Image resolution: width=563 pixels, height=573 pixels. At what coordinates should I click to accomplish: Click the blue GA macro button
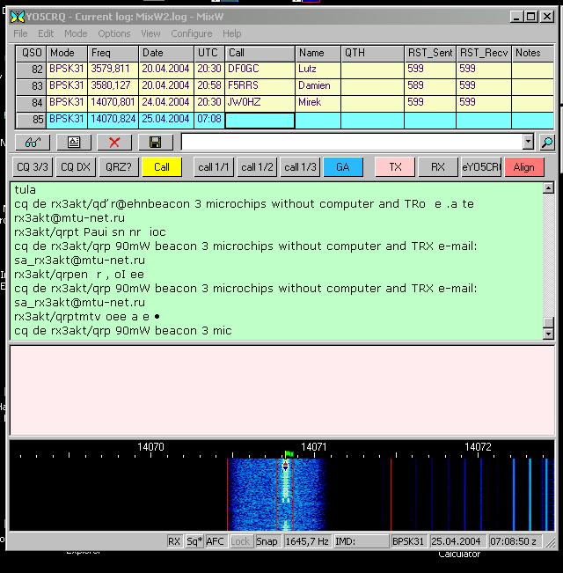tap(343, 167)
